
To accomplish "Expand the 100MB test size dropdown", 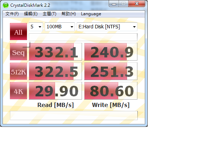I will pos(60,27).
